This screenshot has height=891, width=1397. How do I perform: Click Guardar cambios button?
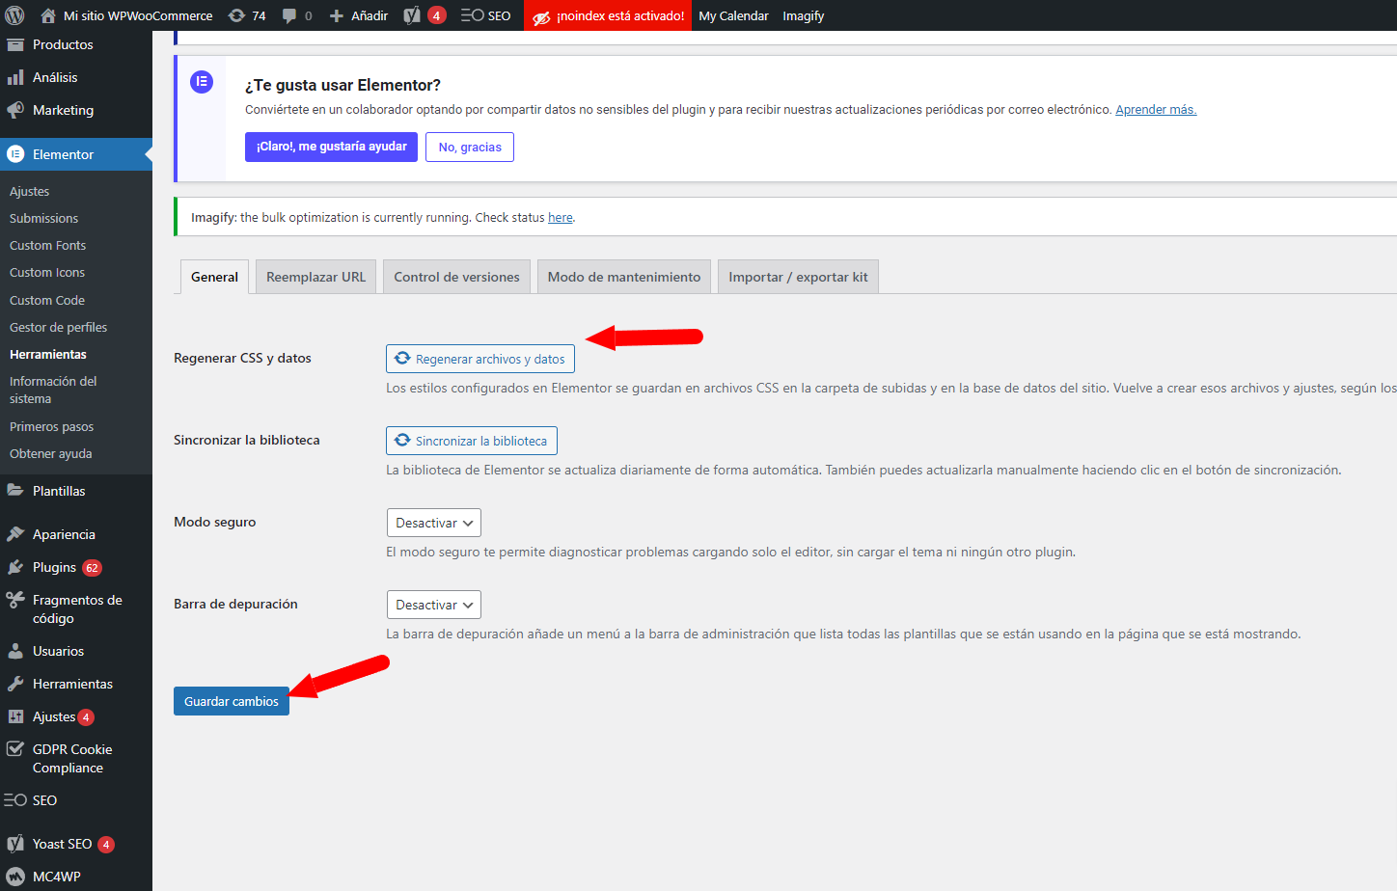pyautogui.click(x=232, y=701)
